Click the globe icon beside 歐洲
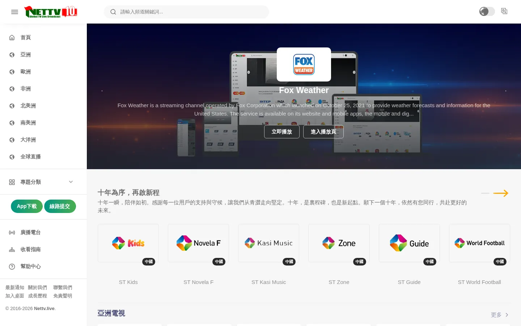The image size is (521, 326). (12, 72)
